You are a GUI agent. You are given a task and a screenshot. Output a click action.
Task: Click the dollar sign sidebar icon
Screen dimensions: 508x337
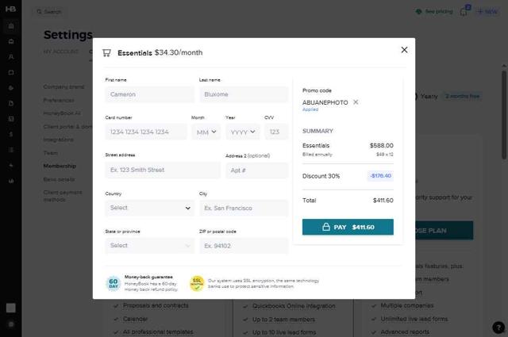pos(11,134)
